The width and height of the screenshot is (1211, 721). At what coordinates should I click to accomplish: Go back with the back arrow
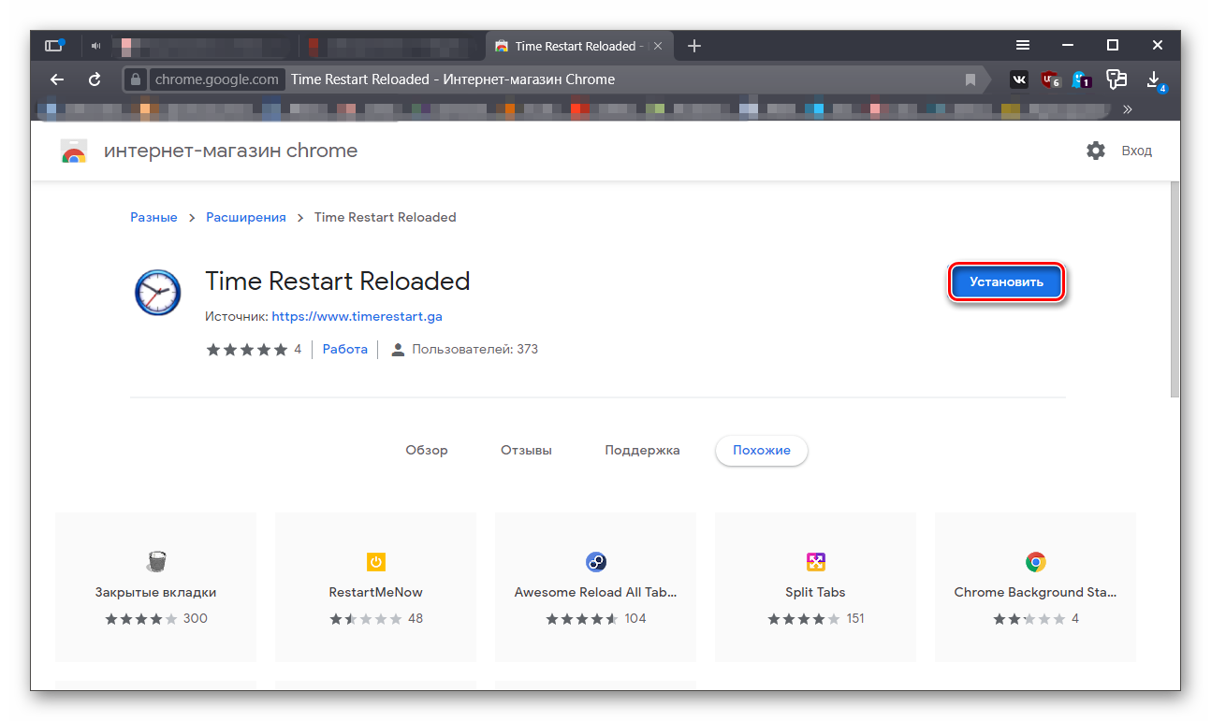point(57,79)
